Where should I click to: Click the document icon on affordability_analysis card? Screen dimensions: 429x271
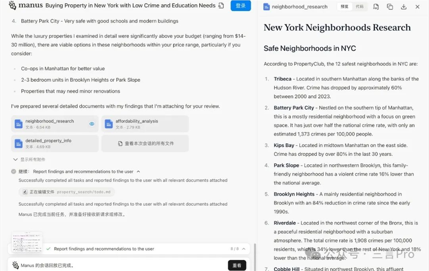coord(109,124)
